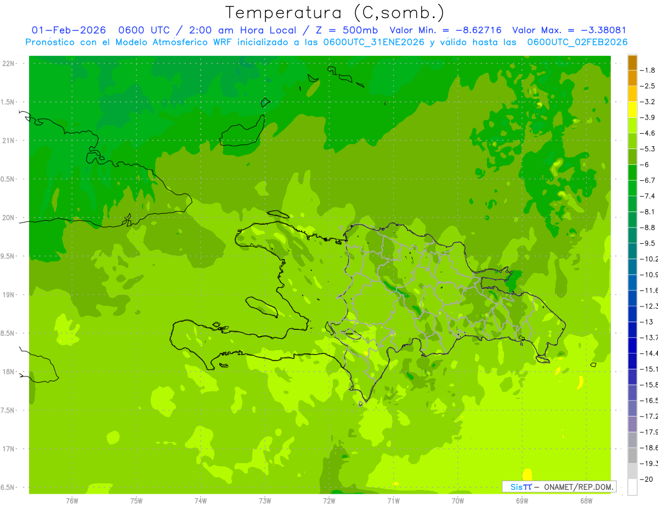The height and width of the screenshot is (508, 658).
Task: Click the 'Valor Max. = -3.38081' readout
Action: point(569,30)
